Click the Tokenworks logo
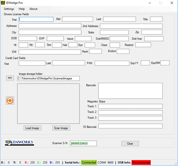 [x=19, y=143]
